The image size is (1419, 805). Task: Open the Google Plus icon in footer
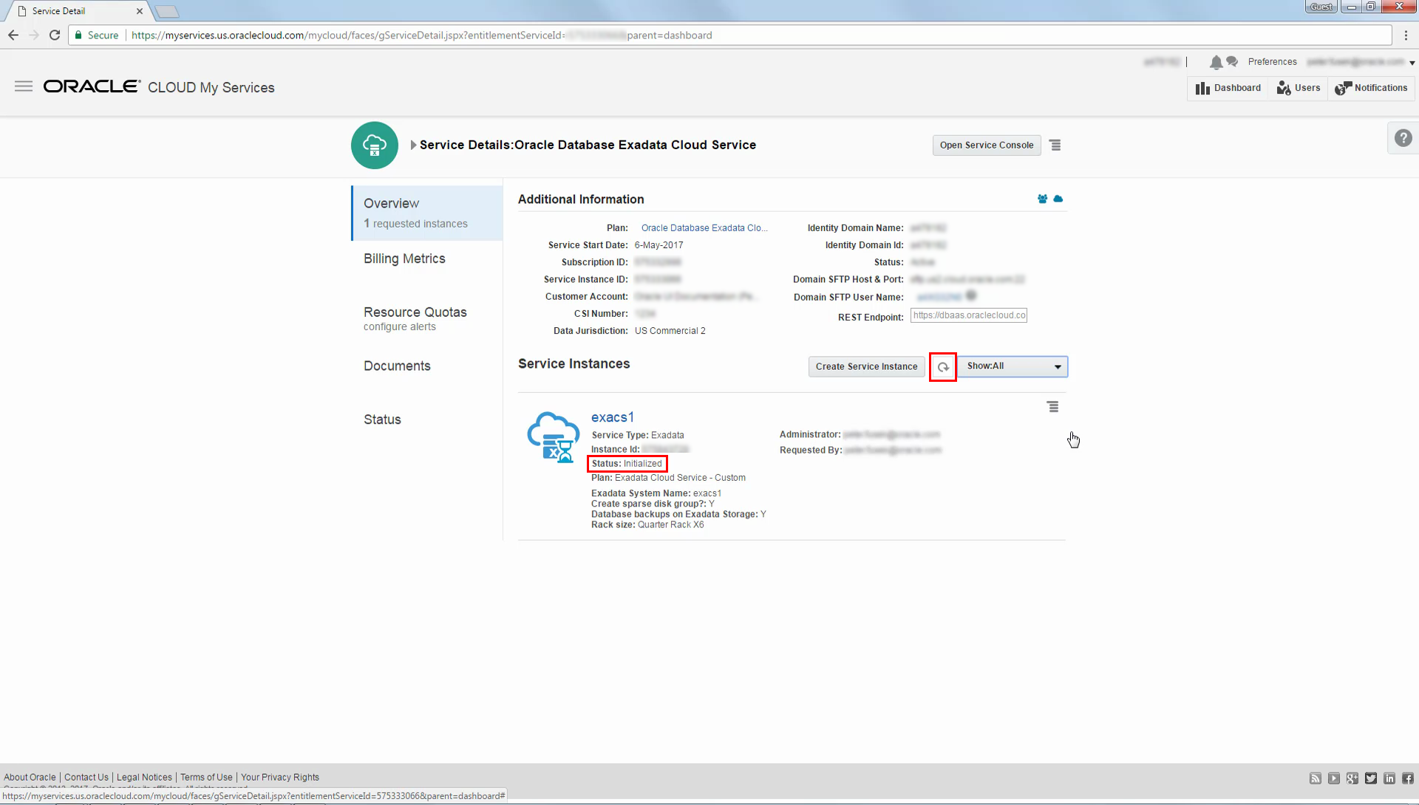pyautogui.click(x=1352, y=778)
